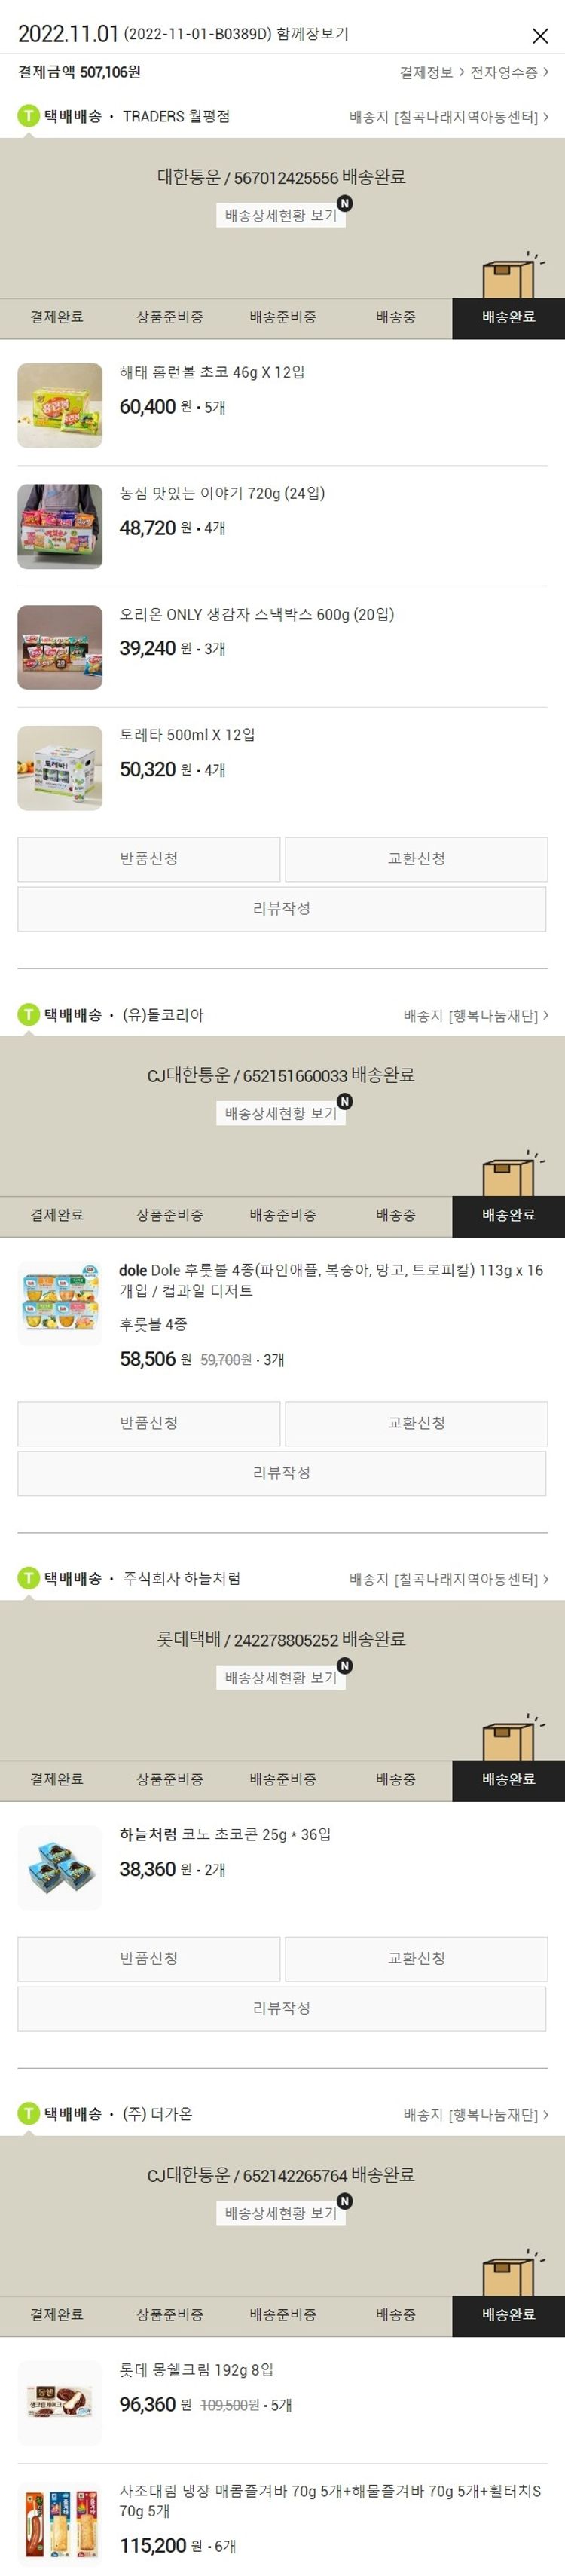
Task: Select 배송중 status tab in 돌코리아 section
Action: [x=395, y=1215]
